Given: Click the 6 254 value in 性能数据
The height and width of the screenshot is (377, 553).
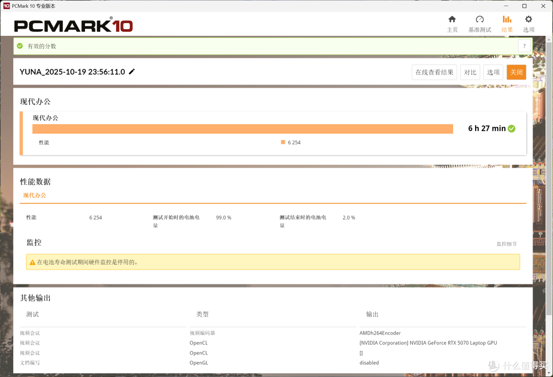Looking at the screenshot, I should click(x=96, y=218).
